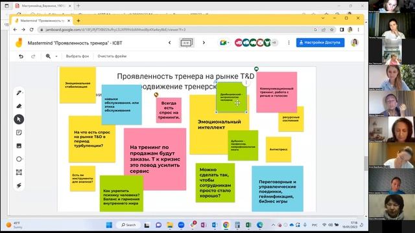415x233 pixels.
Task: Open Jamboard more options menu
Action: click(289, 43)
